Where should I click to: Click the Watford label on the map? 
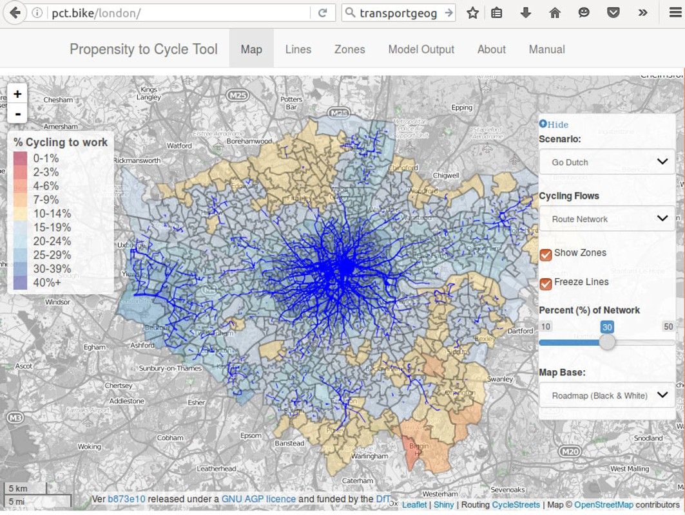[x=179, y=145]
